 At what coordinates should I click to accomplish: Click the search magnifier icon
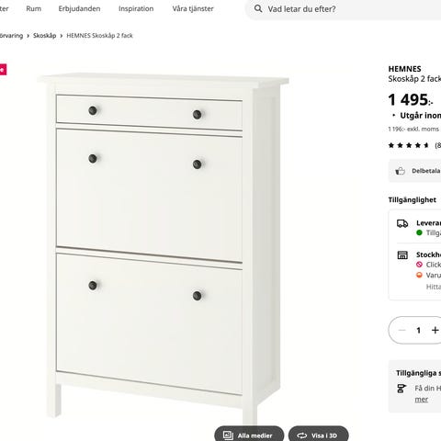click(258, 8)
